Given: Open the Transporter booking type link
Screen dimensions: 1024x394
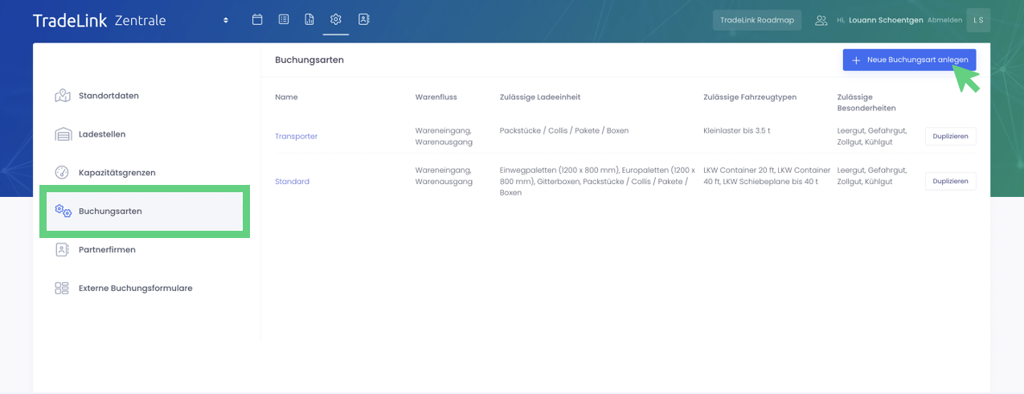Looking at the screenshot, I should pos(296,137).
